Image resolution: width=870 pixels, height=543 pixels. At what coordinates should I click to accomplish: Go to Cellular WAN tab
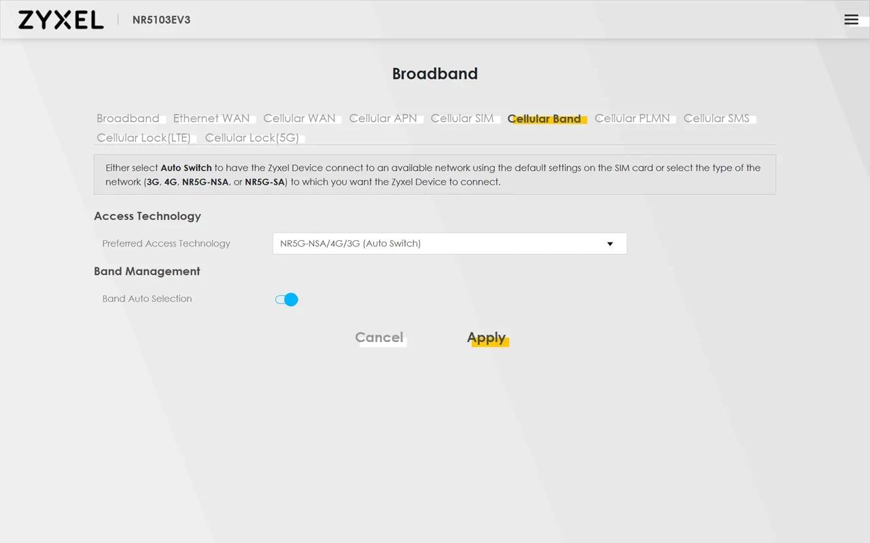tap(299, 119)
